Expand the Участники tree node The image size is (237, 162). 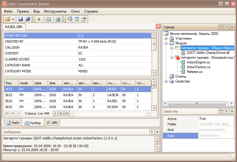[x=166, y=38]
